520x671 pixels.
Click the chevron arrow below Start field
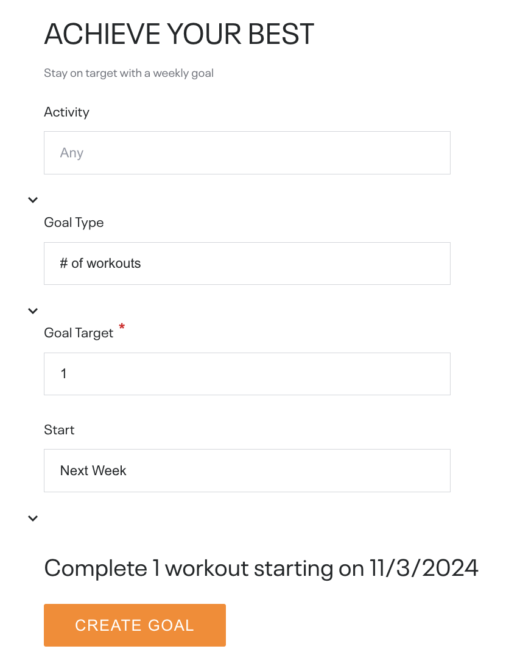click(x=33, y=518)
